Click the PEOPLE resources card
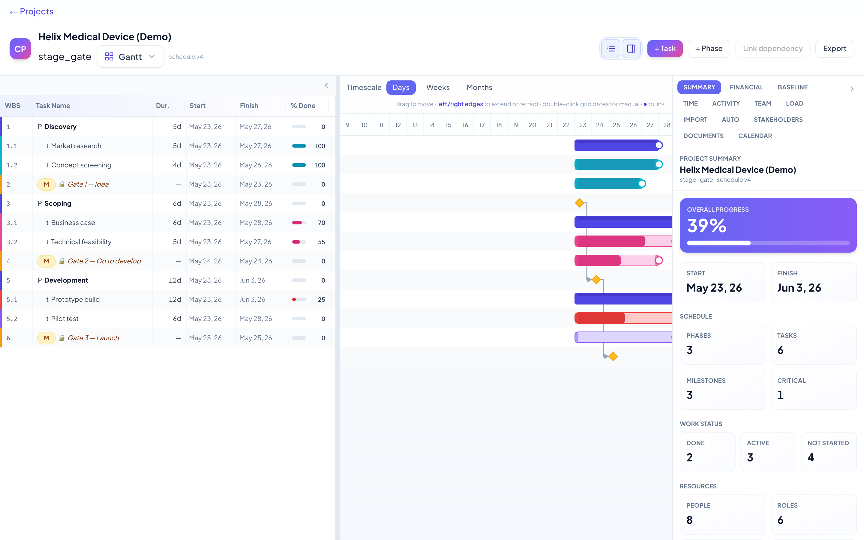The width and height of the screenshot is (864, 540). click(723, 514)
